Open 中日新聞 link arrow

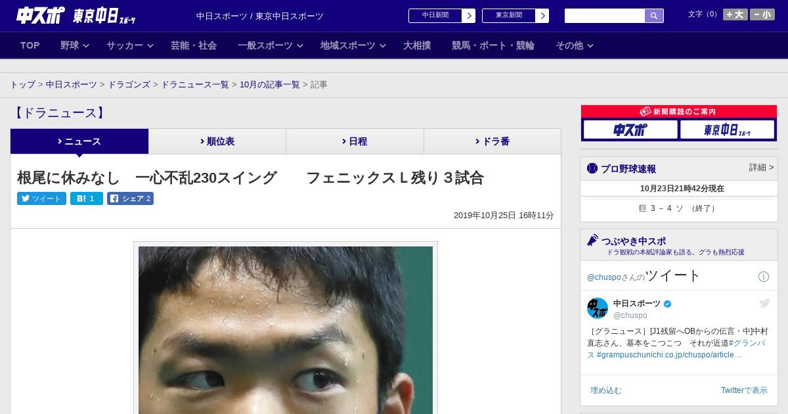pyautogui.click(x=468, y=16)
